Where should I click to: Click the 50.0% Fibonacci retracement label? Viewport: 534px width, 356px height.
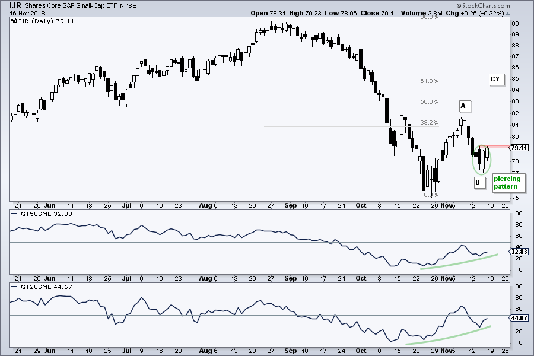pyautogui.click(x=429, y=102)
